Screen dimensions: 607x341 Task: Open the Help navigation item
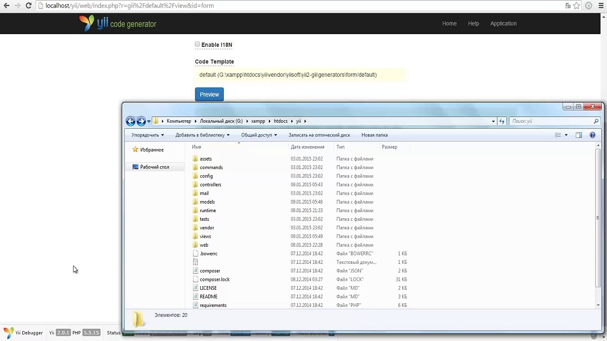[473, 24]
